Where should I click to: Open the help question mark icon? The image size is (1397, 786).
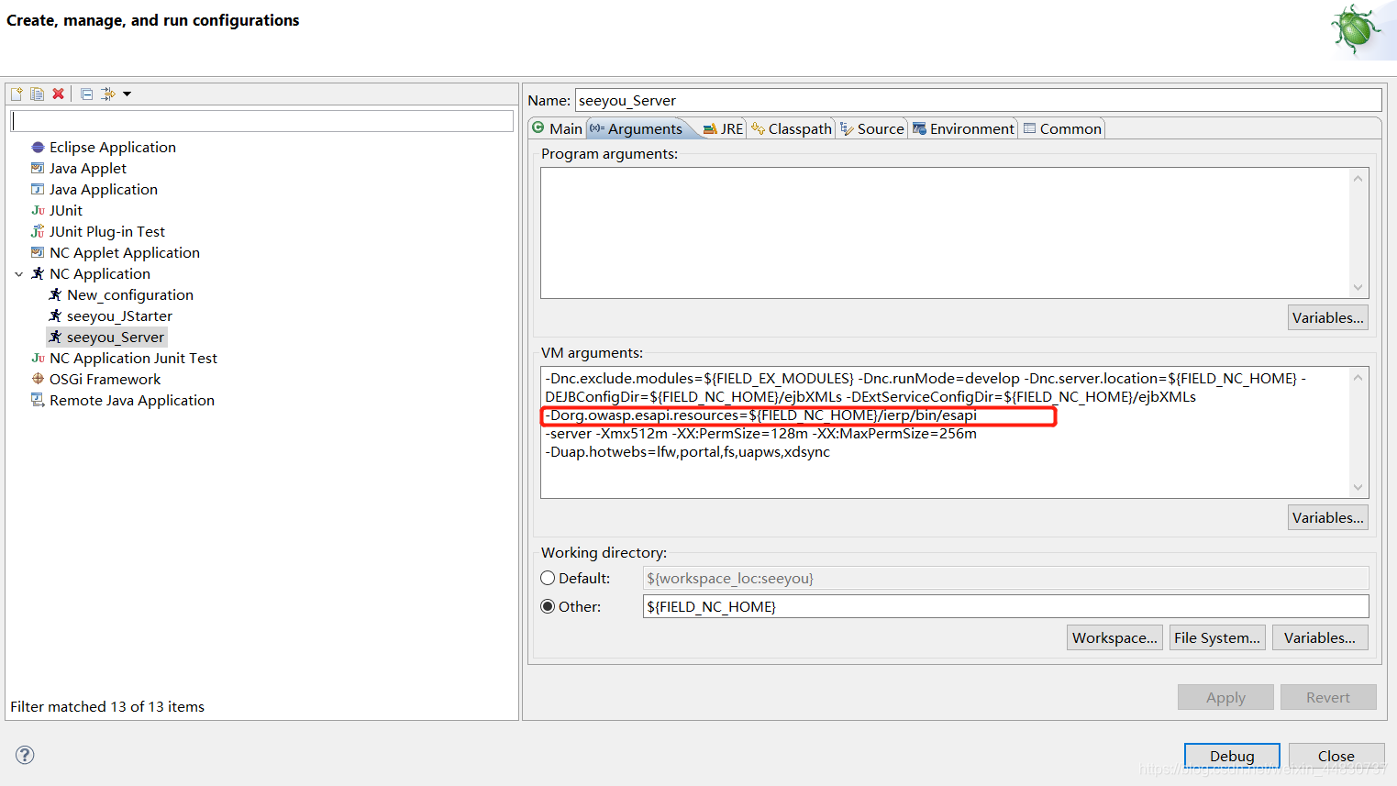tap(24, 755)
